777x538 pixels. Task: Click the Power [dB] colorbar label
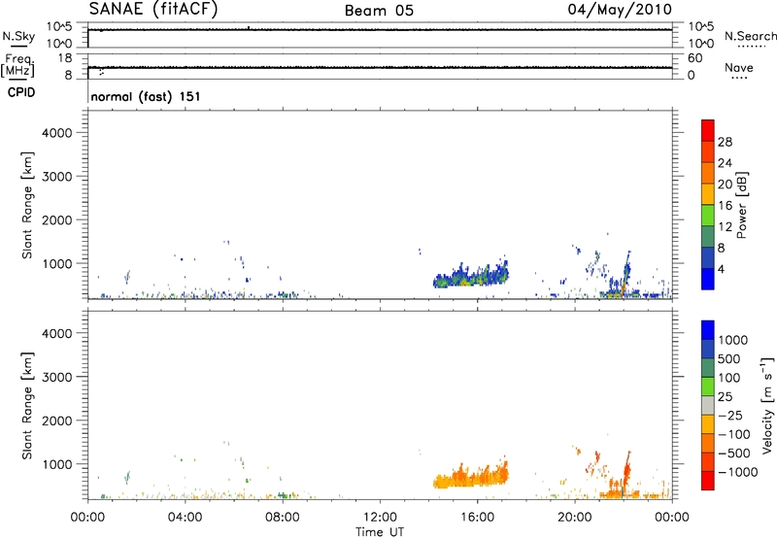pos(741,205)
